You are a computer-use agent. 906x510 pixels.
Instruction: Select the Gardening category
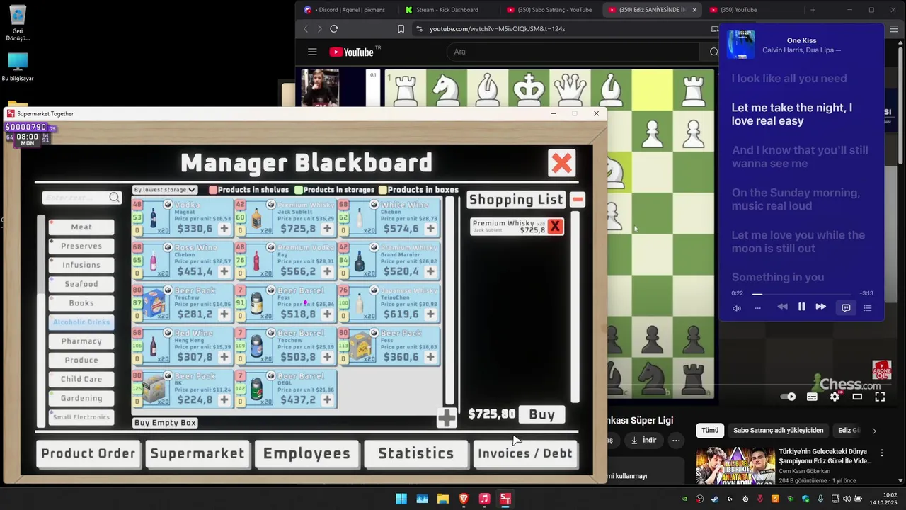click(x=81, y=398)
